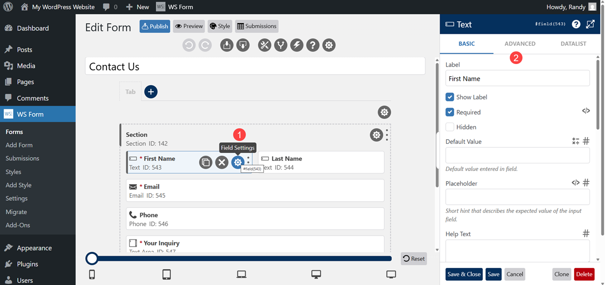Click the add tab plus button

click(x=151, y=92)
